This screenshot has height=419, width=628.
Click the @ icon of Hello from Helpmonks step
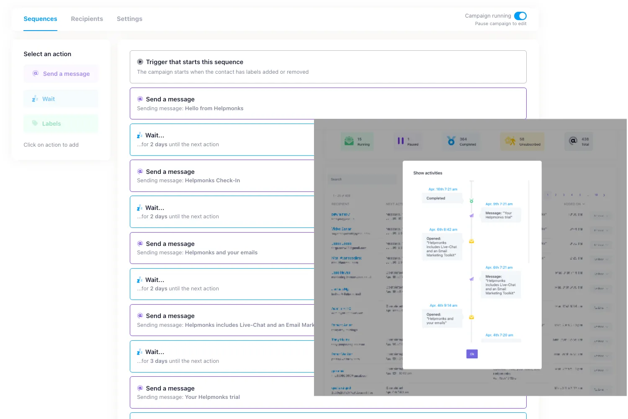click(x=140, y=99)
